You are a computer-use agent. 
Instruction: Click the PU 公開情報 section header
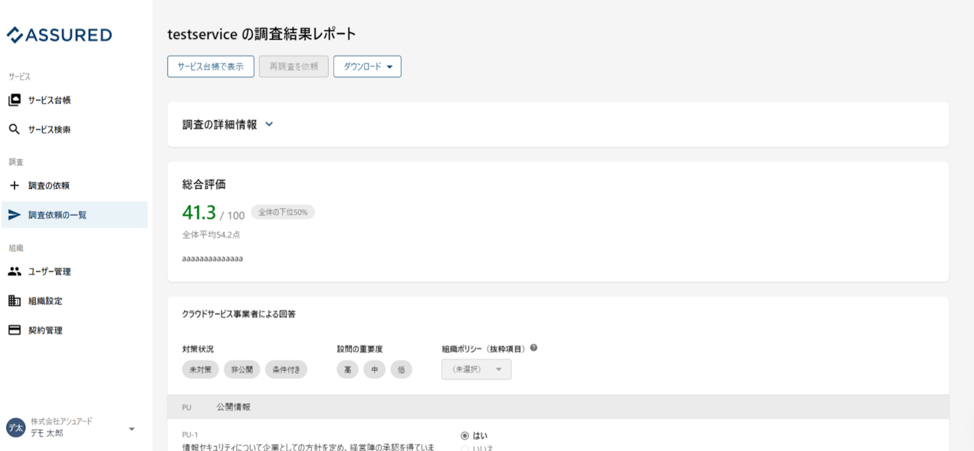coord(558,407)
